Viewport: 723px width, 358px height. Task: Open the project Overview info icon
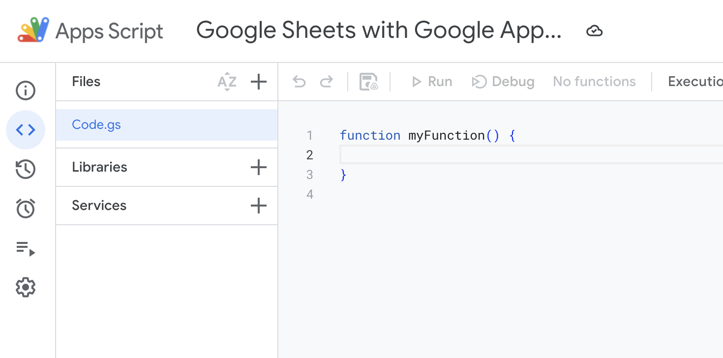click(x=26, y=90)
